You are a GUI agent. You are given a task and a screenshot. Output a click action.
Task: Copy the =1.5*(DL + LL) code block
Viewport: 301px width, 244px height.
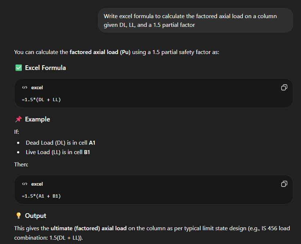point(284,87)
